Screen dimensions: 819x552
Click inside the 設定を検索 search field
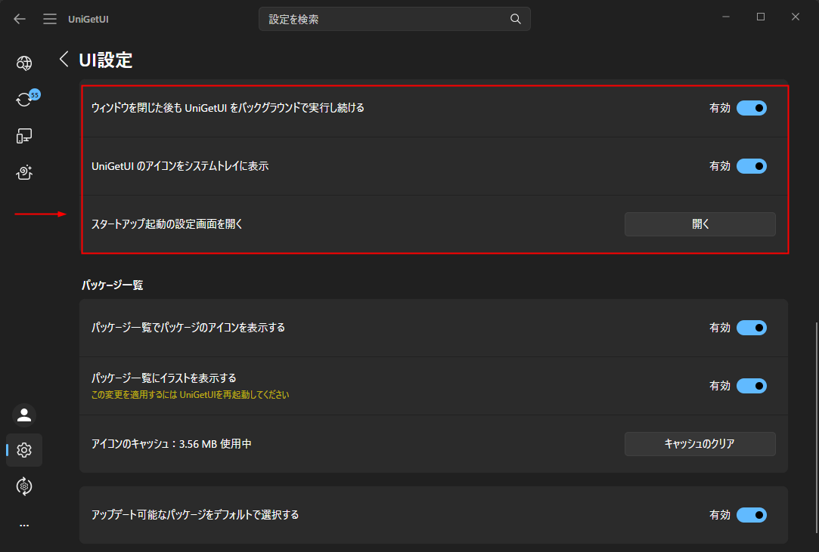pyautogui.click(x=394, y=19)
